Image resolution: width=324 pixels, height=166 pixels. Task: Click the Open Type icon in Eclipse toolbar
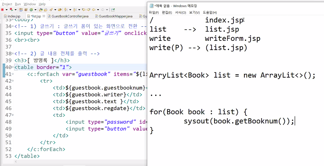(41, 10)
